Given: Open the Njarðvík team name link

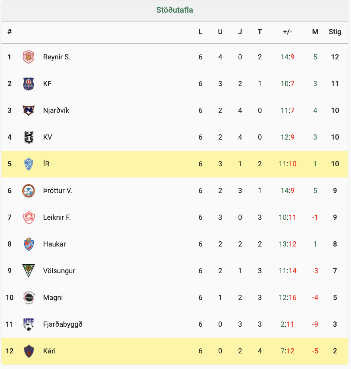Looking at the screenshot, I should tap(56, 110).
